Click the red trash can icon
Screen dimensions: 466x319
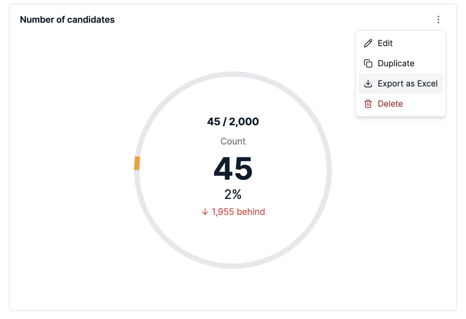click(368, 104)
